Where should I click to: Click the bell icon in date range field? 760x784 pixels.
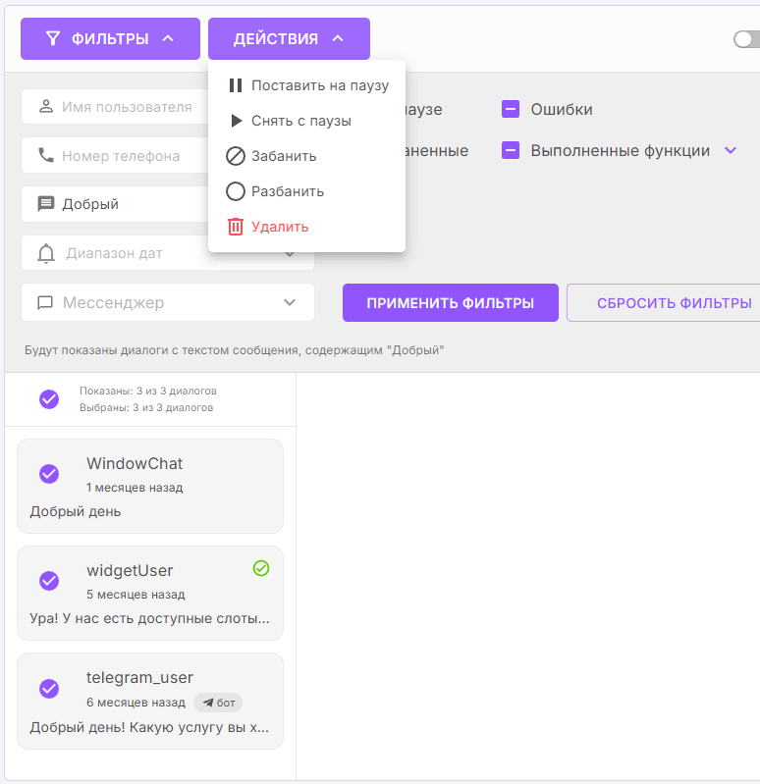tap(45, 254)
